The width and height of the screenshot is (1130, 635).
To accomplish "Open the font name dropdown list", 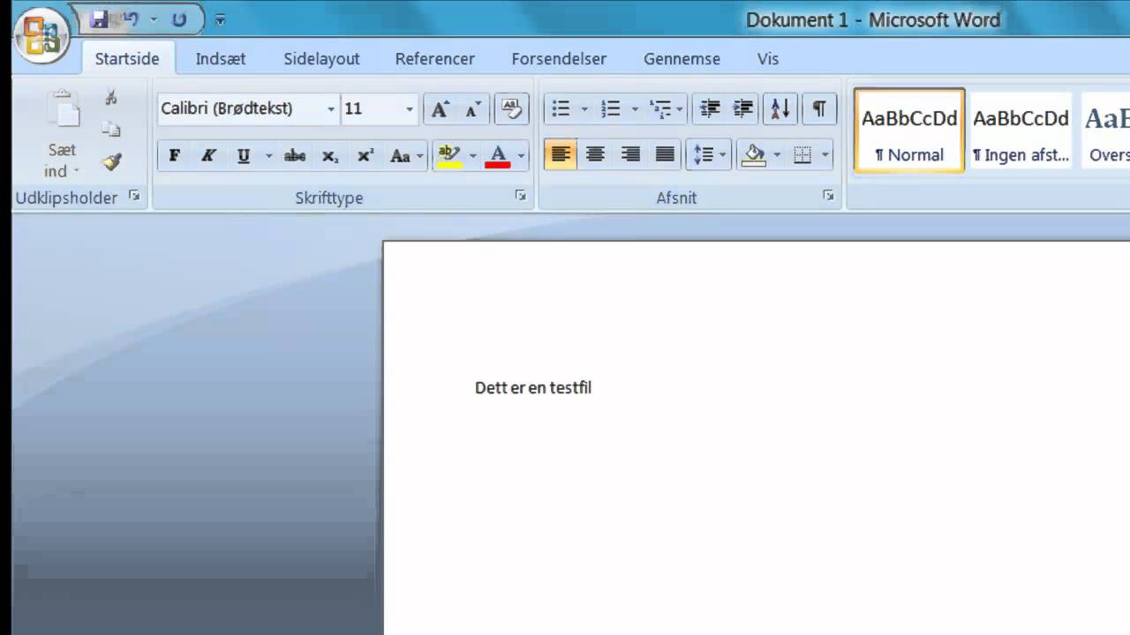I will pos(331,108).
